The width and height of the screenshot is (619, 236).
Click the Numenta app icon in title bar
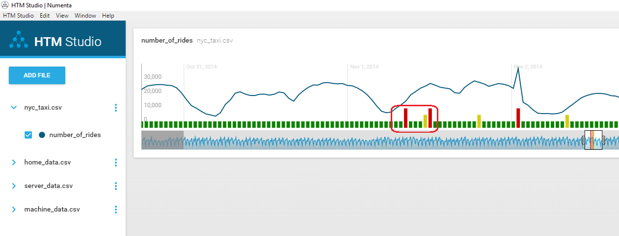[5, 4]
